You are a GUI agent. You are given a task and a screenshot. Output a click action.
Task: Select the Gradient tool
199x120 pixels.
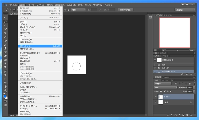5,60
